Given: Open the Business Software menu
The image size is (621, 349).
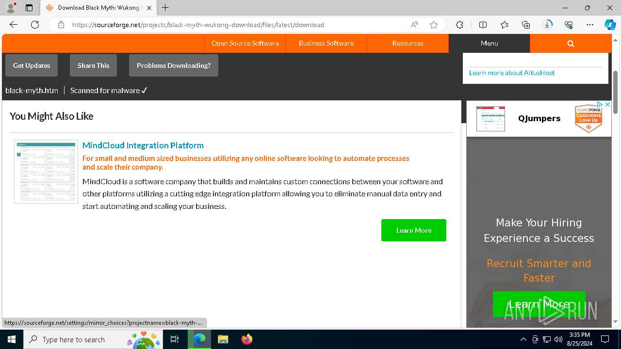Looking at the screenshot, I should click(x=326, y=43).
